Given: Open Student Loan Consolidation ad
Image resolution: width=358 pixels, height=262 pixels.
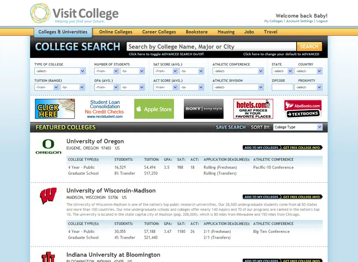Looking at the screenshot, I should (104, 109).
